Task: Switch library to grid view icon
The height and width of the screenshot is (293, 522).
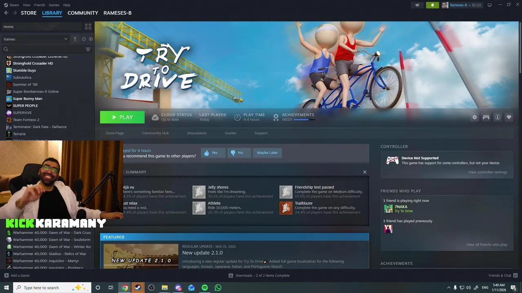Action: click(x=88, y=26)
